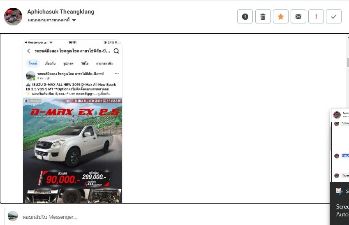The height and width of the screenshot is (225, 349).
Task: Open the shared D-MAX EX 2.5 screenshot
Action: click(x=73, y=121)
